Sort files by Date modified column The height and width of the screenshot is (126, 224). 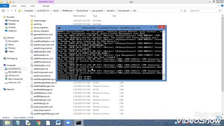[x=79, y=16]
